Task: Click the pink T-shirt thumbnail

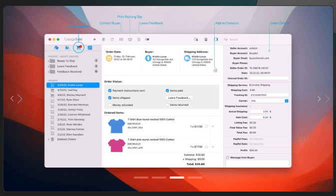Action: pos(116,146)
